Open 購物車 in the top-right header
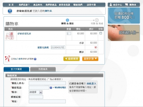This screenshot has width=143, height=107. [133, 5]
